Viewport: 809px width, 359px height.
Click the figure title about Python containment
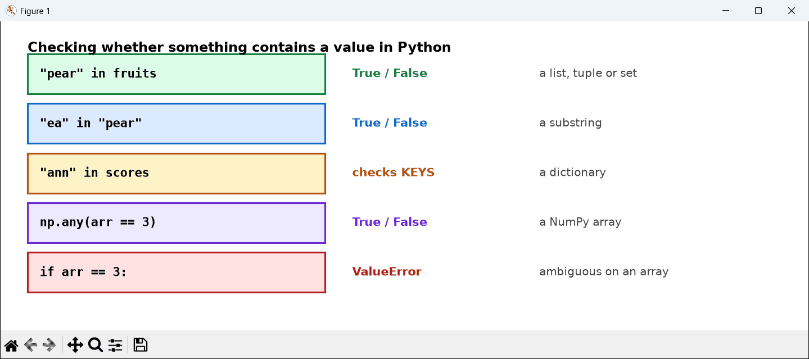tap(239, 47)
